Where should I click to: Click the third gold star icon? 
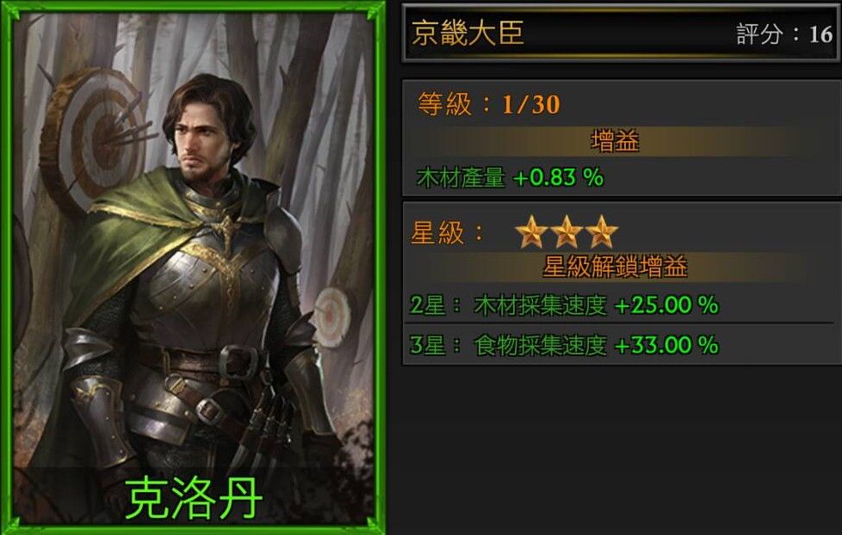[602, 232]
